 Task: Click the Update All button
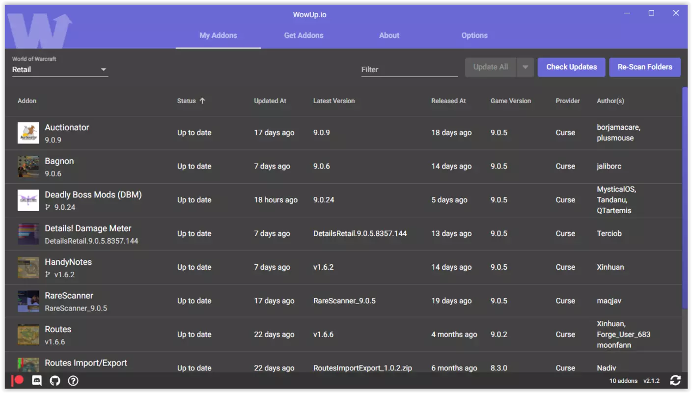[x=491, y=67]
